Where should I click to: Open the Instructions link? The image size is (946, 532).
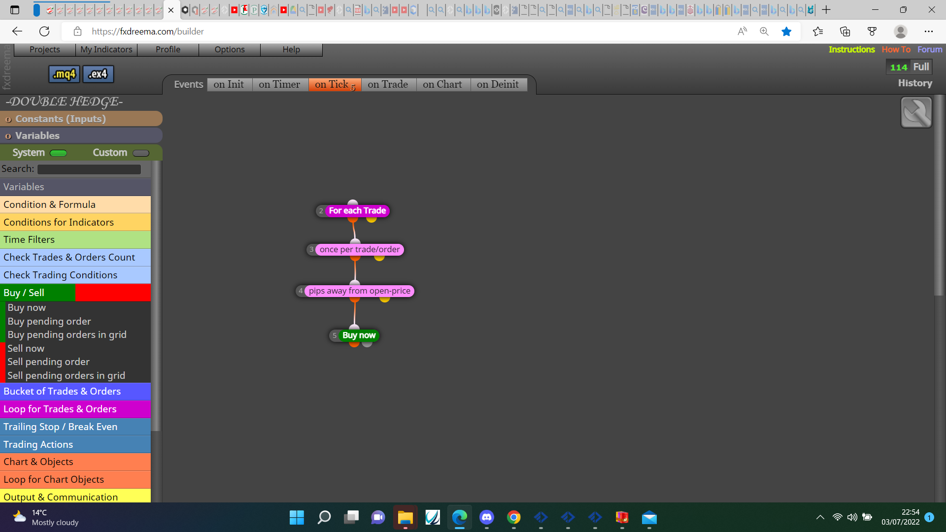coord(851,49)
